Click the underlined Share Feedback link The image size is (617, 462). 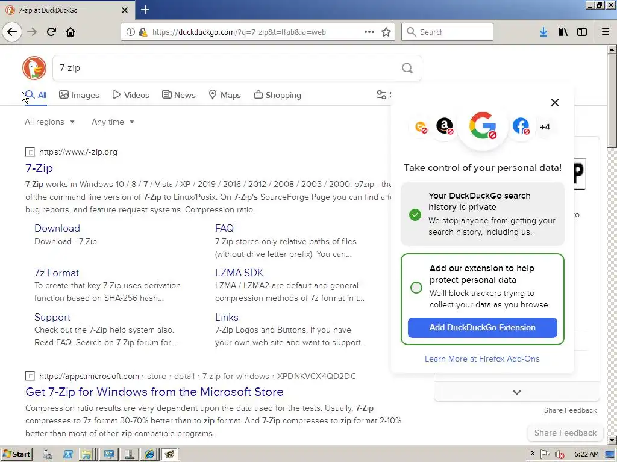(x=570, y=410)
